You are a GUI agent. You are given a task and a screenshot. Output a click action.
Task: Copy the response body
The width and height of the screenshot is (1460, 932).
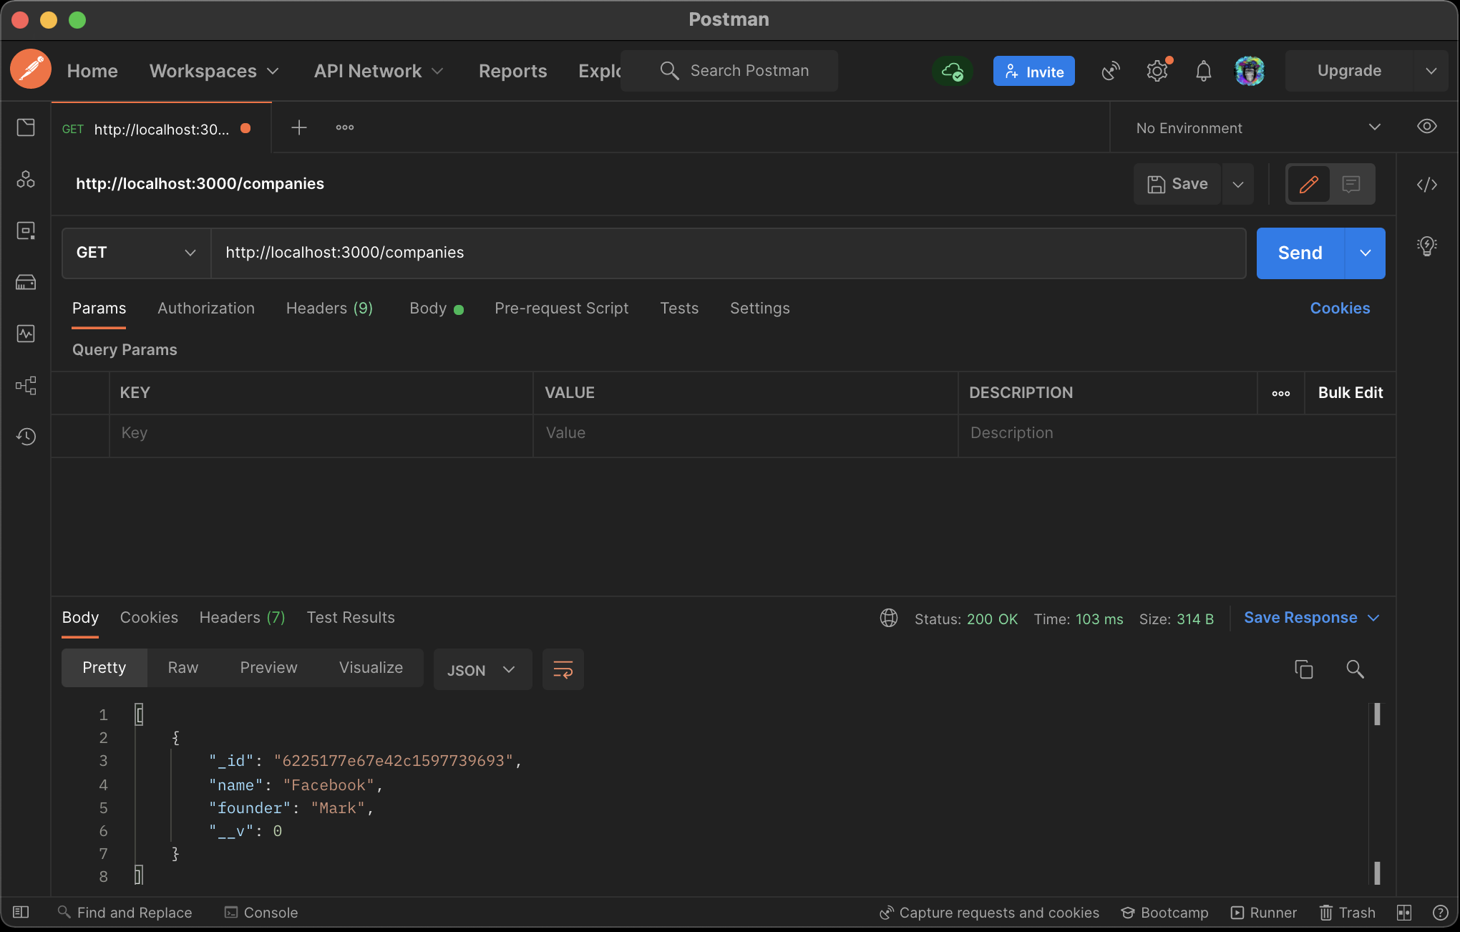1304,669
